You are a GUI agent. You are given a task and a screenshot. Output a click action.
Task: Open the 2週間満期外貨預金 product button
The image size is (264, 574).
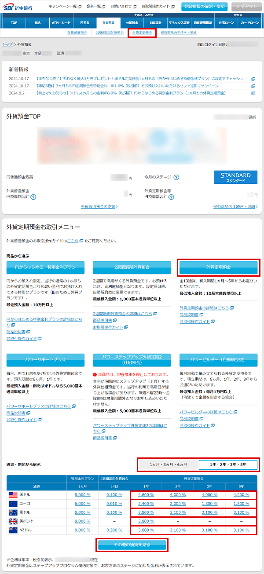click(132, 267)
